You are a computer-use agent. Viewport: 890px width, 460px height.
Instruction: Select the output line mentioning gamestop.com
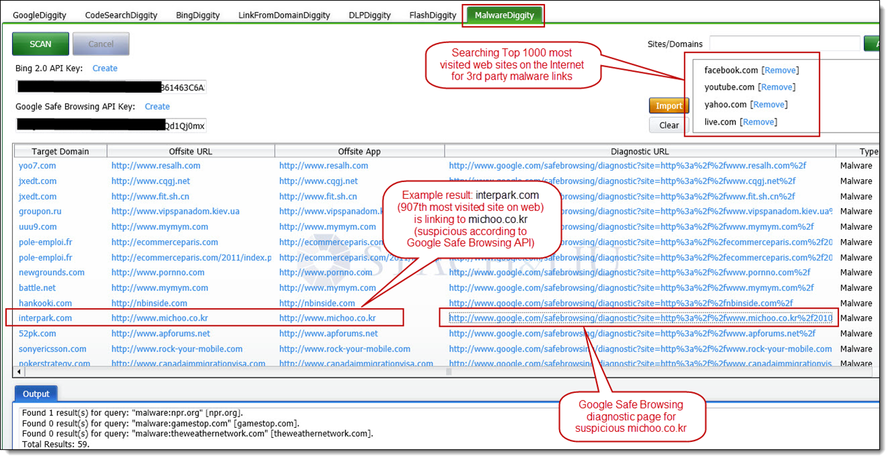pyautogui.click(x=161, y=423)
